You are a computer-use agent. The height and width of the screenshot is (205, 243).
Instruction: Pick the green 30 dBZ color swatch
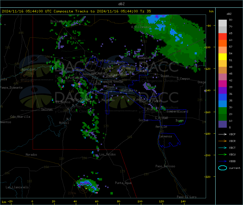click(x=222, y=110)
